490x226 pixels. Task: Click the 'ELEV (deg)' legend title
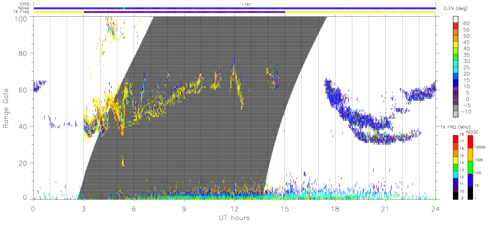[455, 8]
